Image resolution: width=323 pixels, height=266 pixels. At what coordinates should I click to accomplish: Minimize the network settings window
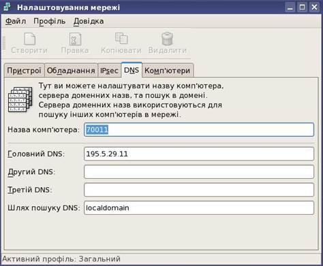290,7
